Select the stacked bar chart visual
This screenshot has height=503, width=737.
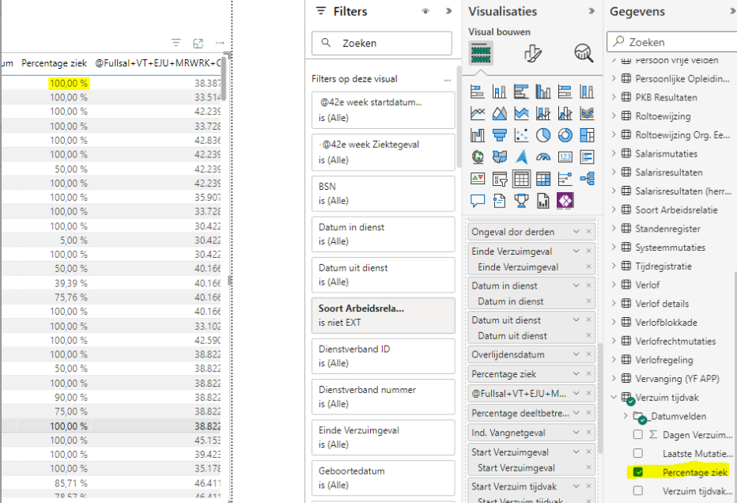[x=478, y=92]
